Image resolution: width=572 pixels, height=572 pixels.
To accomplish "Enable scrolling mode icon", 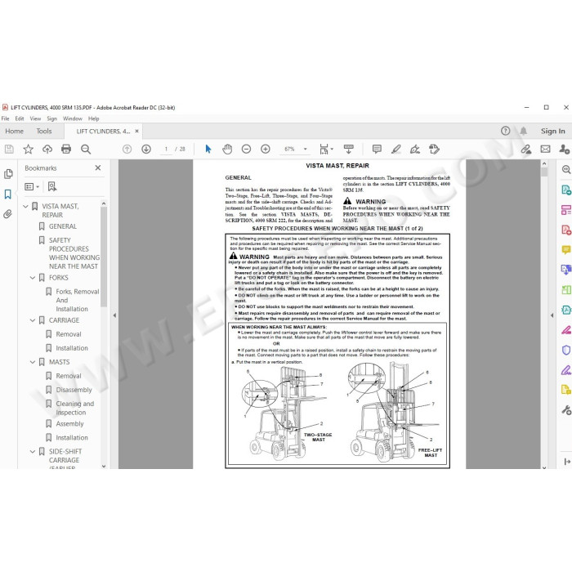I will tap(348, 149).
